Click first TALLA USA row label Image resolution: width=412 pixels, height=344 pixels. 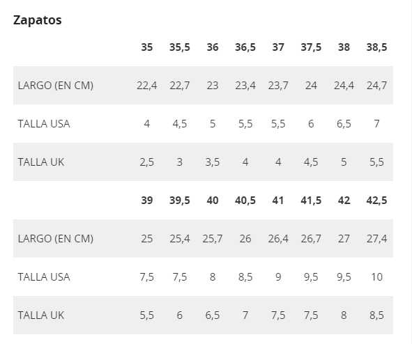tap(44, 124)
